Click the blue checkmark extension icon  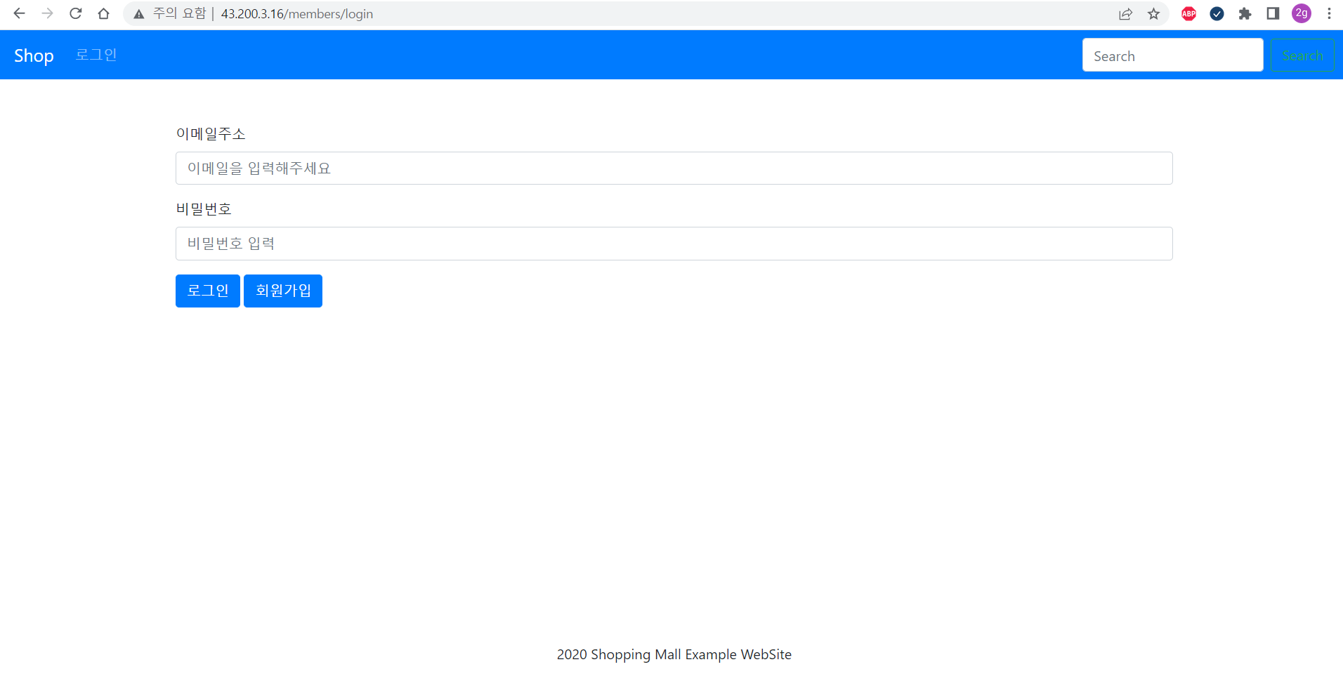pos(1217,13)
